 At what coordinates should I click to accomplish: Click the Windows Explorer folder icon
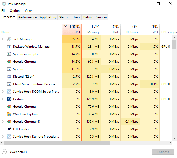tap(9, 114)
